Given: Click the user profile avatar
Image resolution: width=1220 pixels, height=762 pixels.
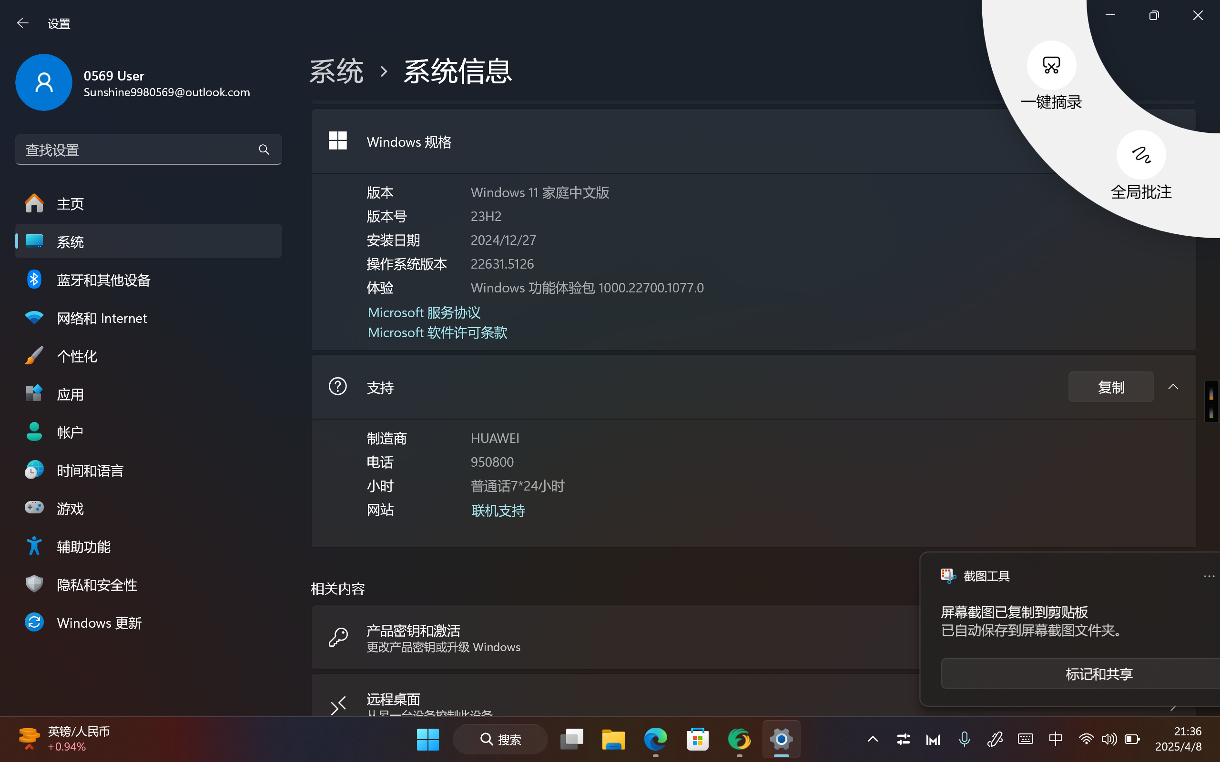Looking at the screenshot, I should coord(44,83).
